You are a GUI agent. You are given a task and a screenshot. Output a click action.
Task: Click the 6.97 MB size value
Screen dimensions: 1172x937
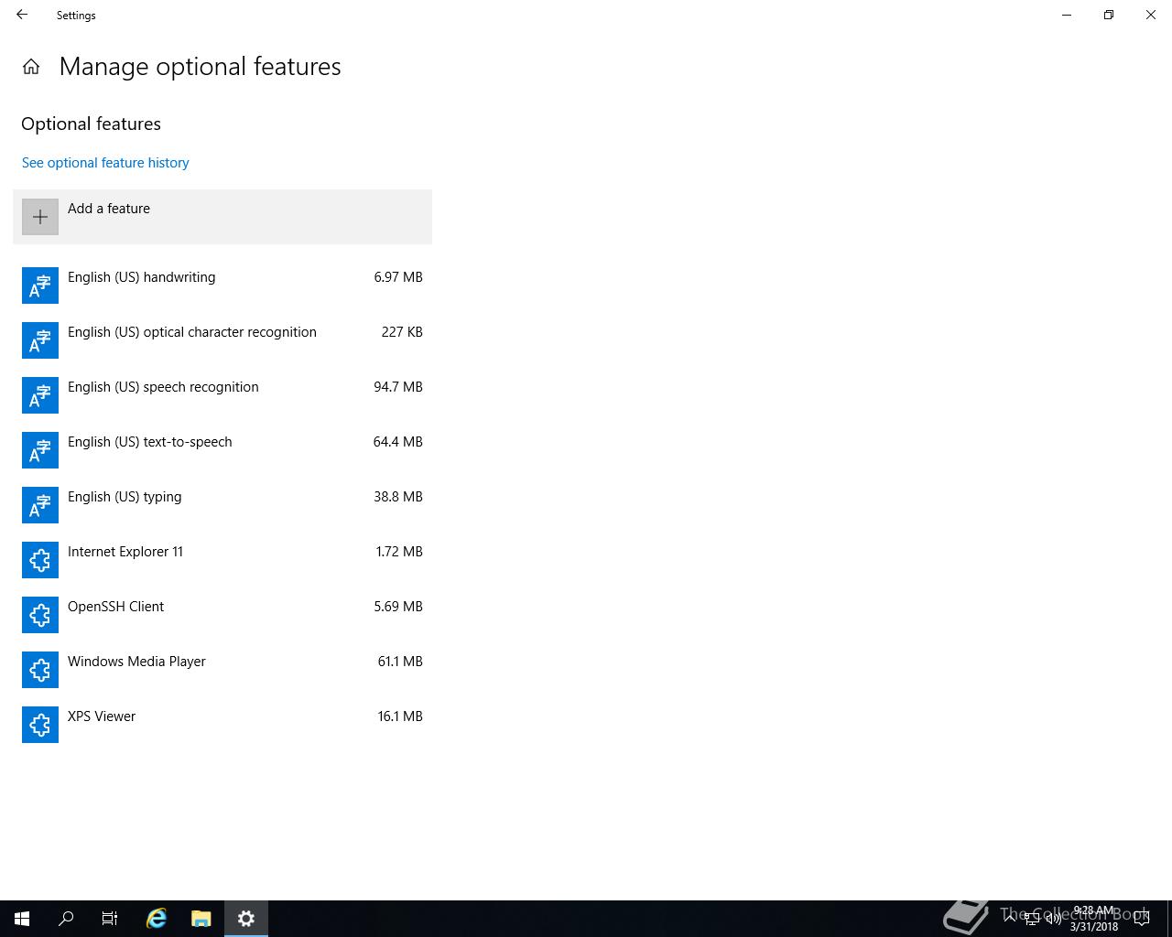coord(398,277)
